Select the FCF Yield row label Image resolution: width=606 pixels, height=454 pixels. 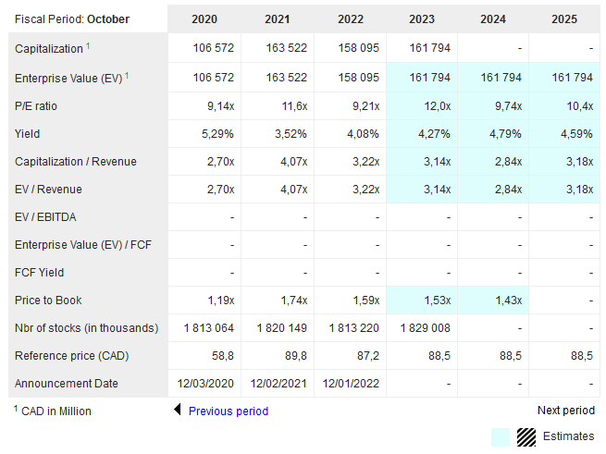[40, 273]
